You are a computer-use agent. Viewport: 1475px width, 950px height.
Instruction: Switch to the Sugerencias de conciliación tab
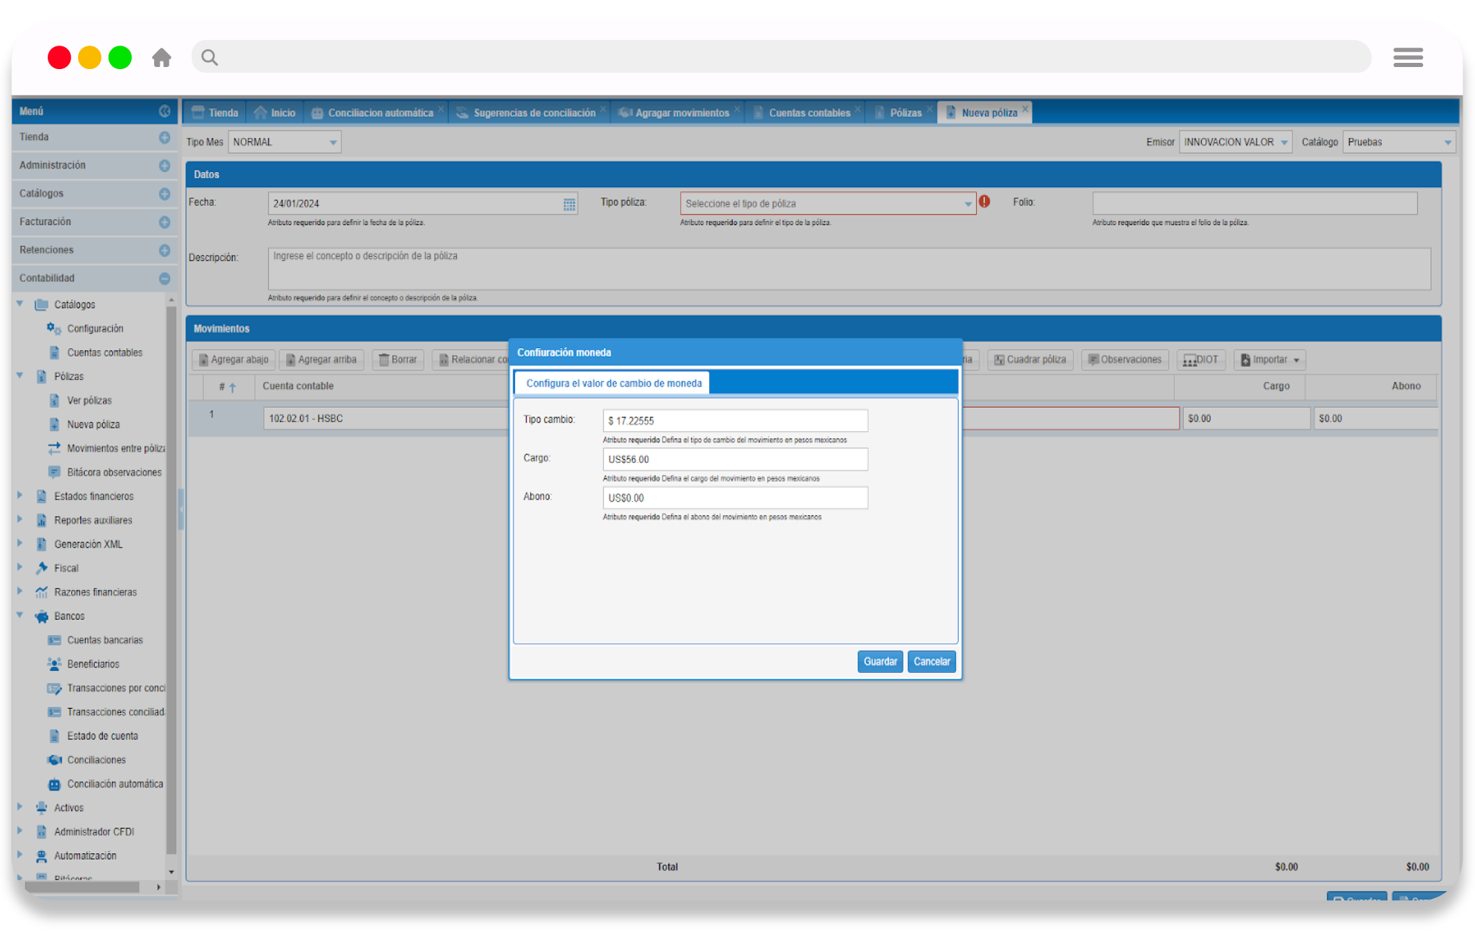(x=534, y=113)
